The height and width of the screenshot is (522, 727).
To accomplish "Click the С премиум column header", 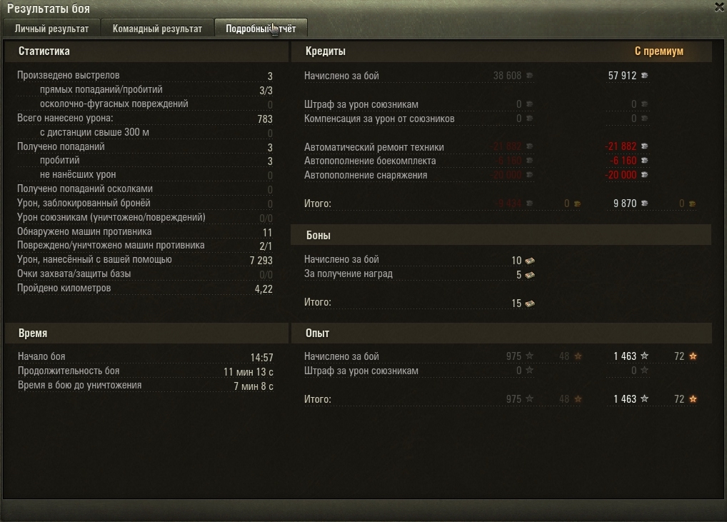I will (659, 51).
